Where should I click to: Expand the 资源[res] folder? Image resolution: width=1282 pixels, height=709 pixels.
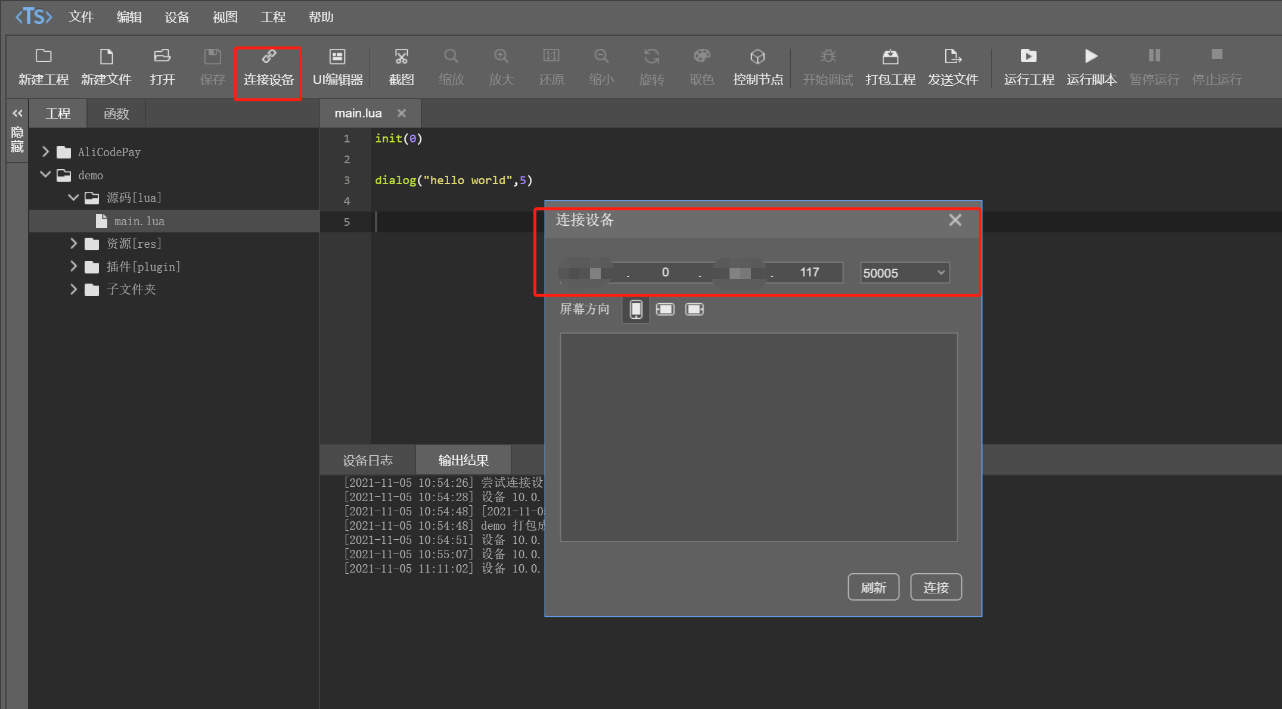[x=74, y=243]
